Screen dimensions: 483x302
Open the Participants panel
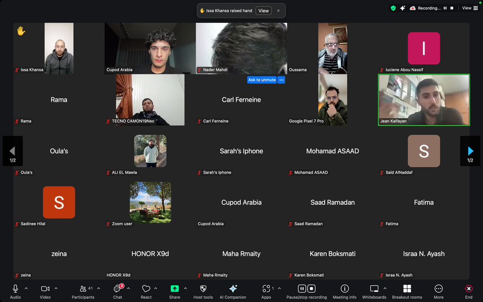(x=83, y=292)
